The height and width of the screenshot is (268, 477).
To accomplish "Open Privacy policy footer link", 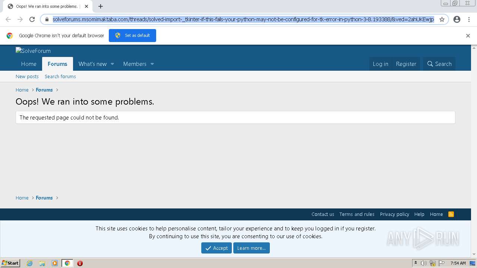I will click(x=394, y=214).
